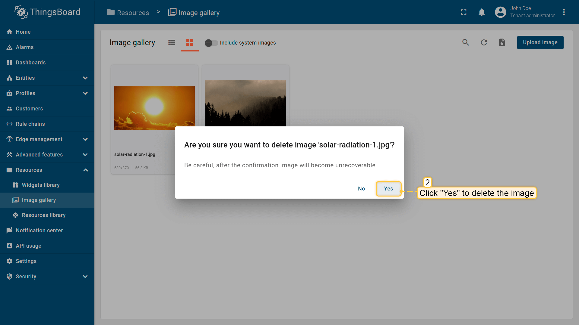579x325 pixels.
Task: Confirm deletion by clicking Yes
Action: pyautogui.click(x=388, y=189)
